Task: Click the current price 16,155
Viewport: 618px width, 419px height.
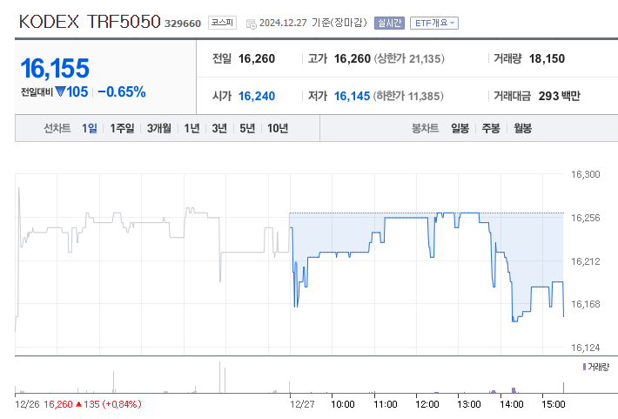Action: pyautogui.click(x=55, y=68)
